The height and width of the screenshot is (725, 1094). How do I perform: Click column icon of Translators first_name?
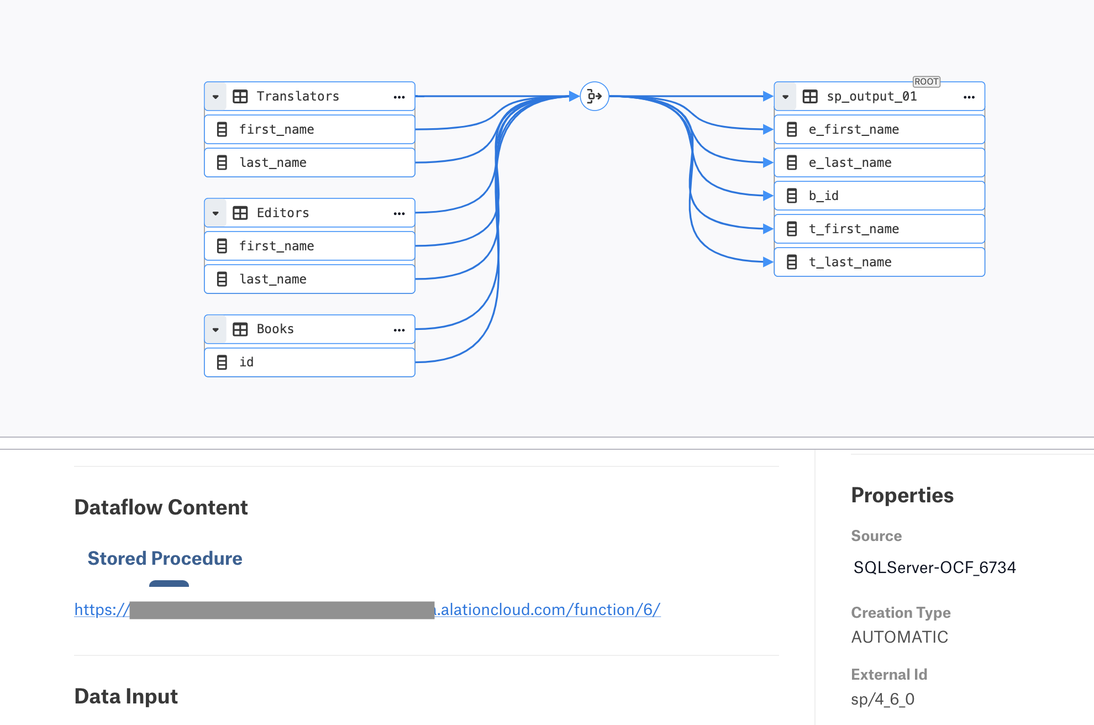click(222, 129)
